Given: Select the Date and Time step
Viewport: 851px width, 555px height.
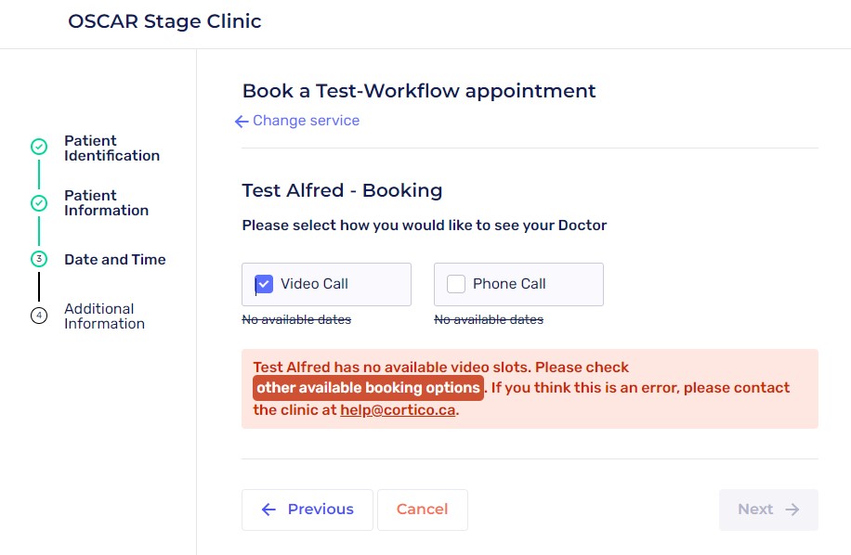Looking at the screenshot, I should click(x=114, y=260).
